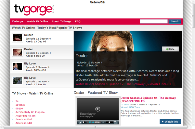The height and width of the screenshot is (129, 195).
Task: Open the Watch Dexter Season 4 Episode 12 link
Action: coord(123,84)
